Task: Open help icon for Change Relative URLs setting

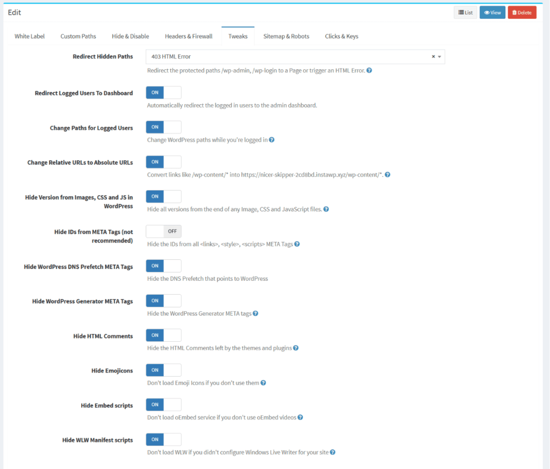Action: click(x=387, y=174)
